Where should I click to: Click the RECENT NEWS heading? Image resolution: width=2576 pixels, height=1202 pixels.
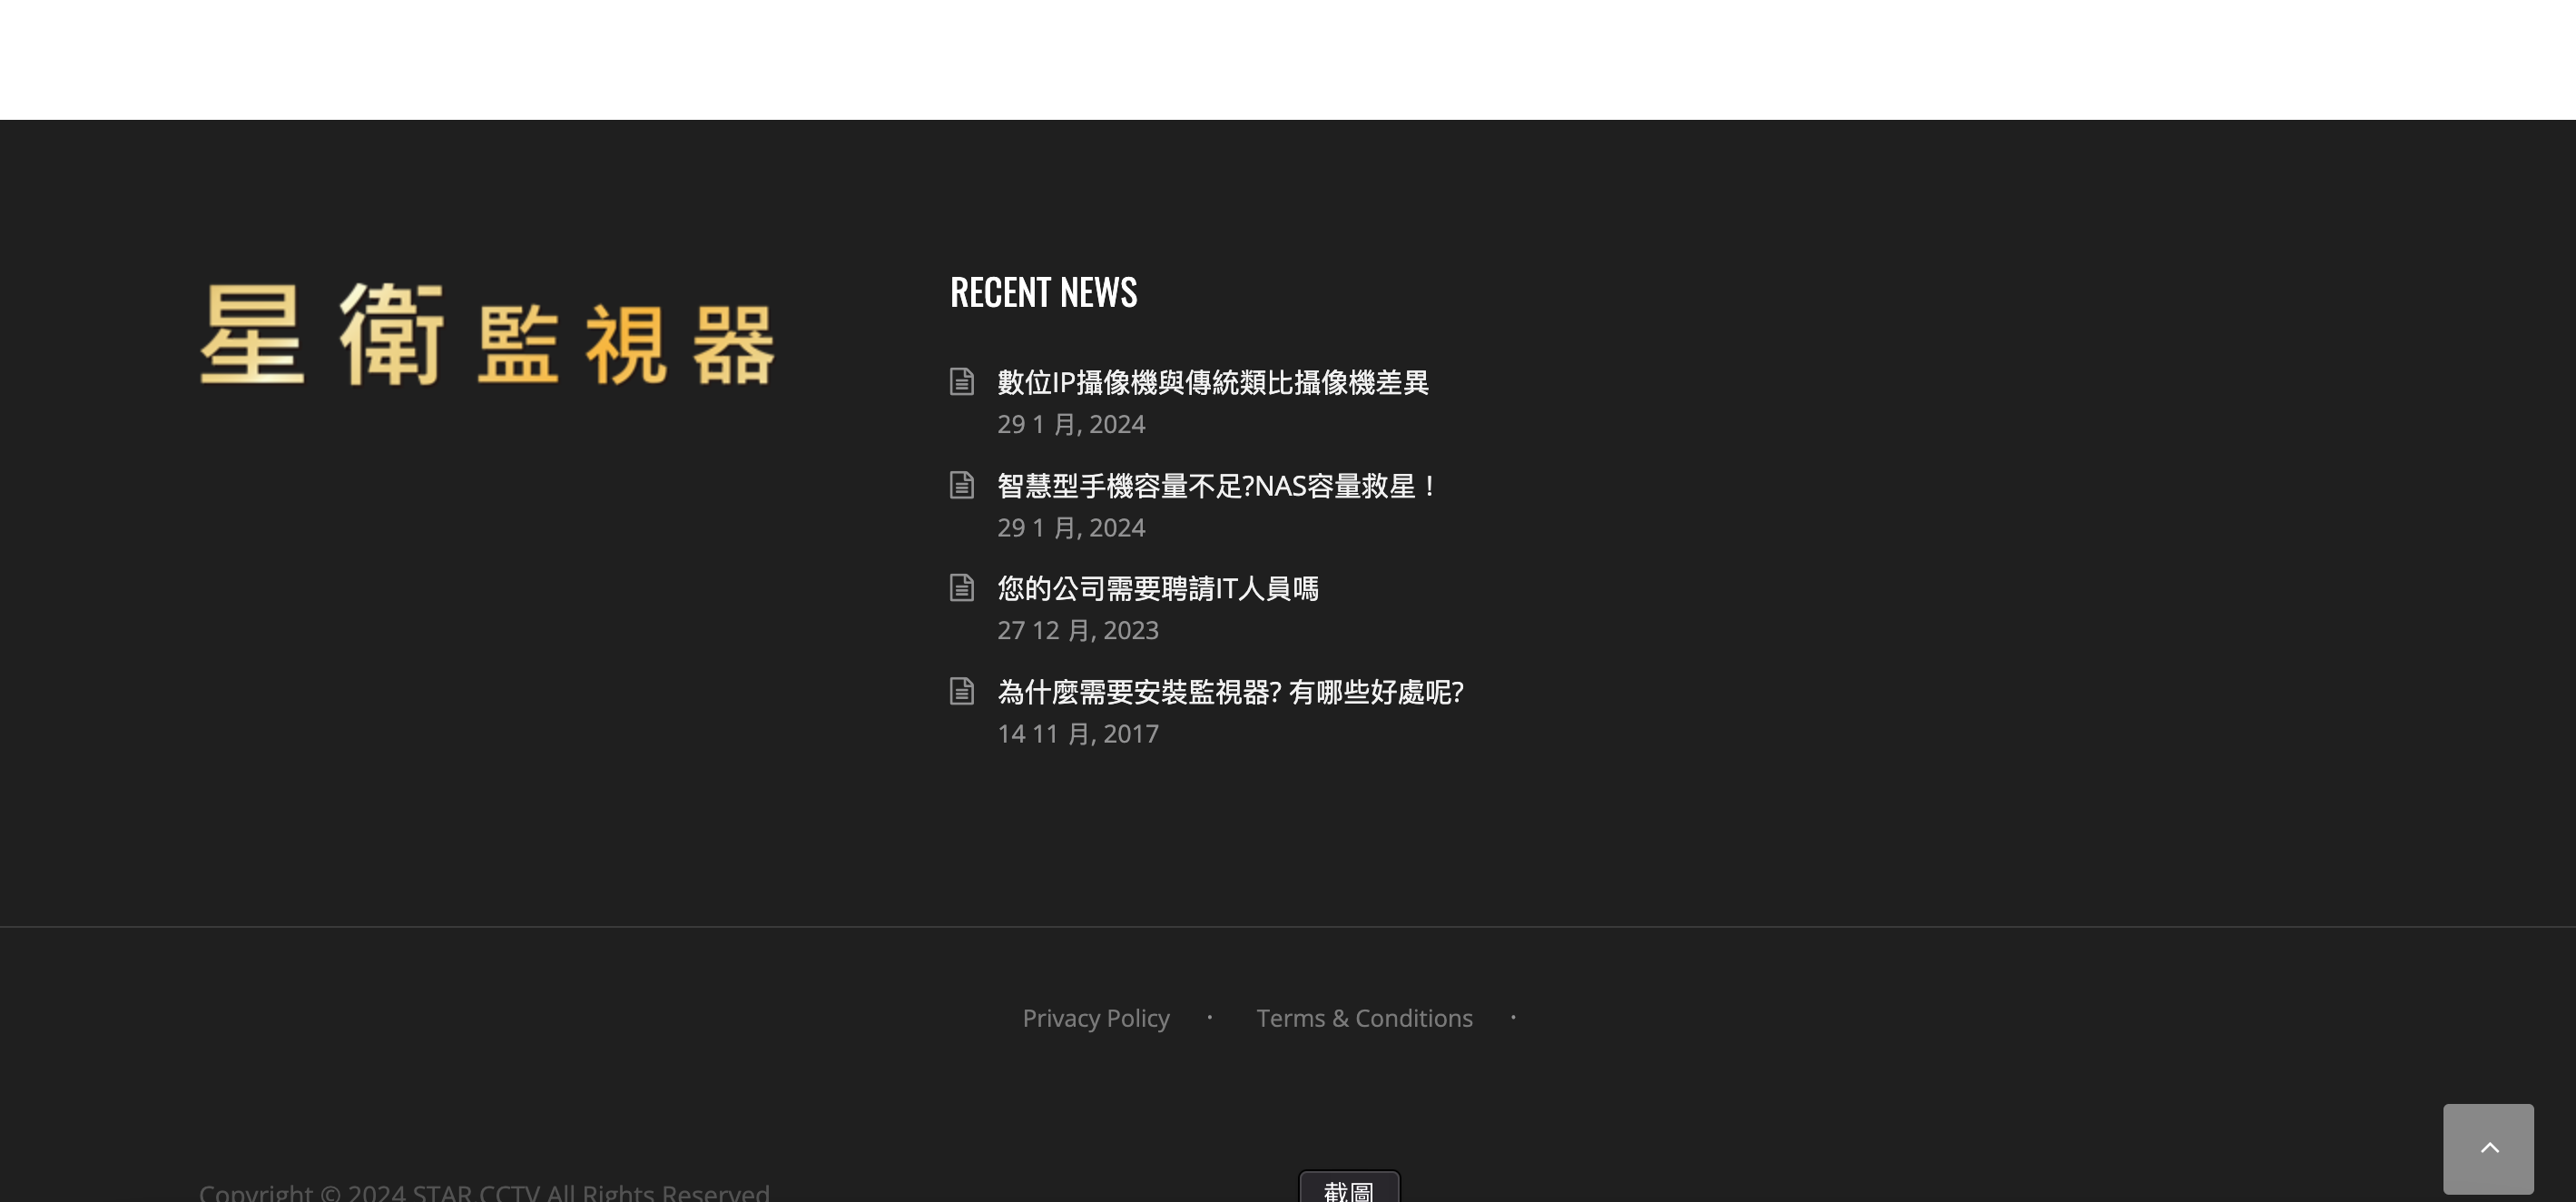point(1043,293)
